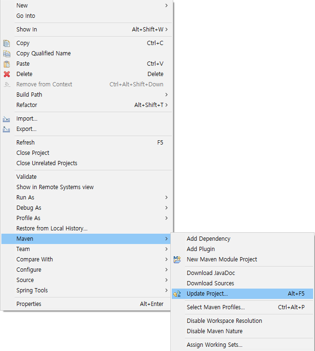315x351 pixels.
Task: Click the Update Project icon
Action: click(177, 294)
